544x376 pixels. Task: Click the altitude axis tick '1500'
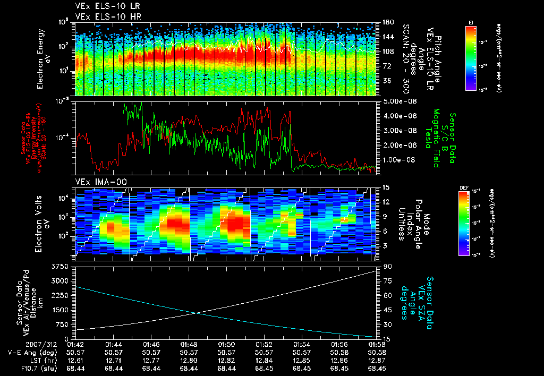pos(59,310)
